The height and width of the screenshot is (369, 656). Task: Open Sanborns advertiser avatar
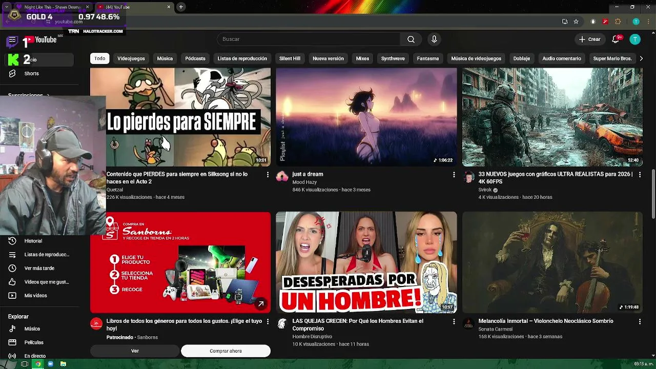click(96, 323)
